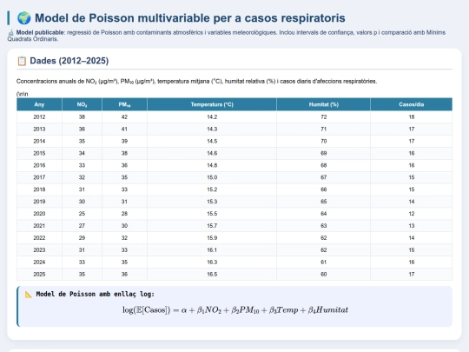The width and height of the screenshot is (469, 352).
Task: Click the year cell 2018
Action: [39, 189]
